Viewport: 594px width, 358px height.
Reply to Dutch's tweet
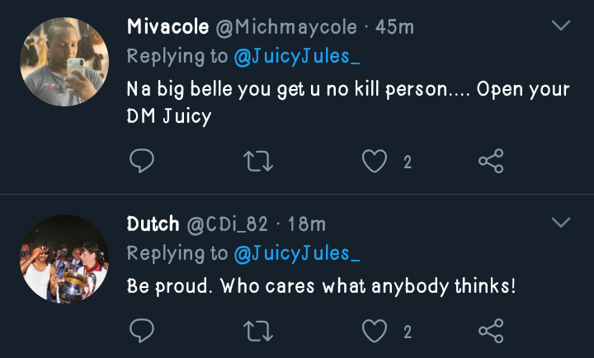[x=142, y=332]
